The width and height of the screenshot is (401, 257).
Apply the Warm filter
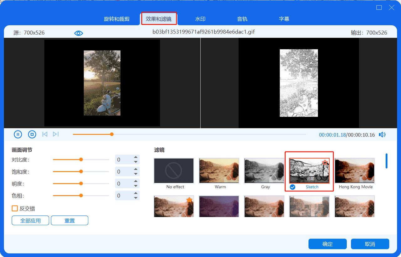coord(219,171)
